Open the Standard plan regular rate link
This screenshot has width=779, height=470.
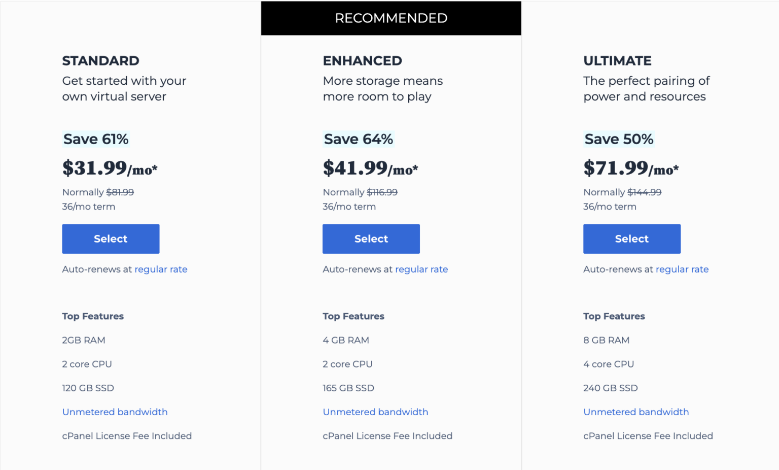click(x=161, y=269)
